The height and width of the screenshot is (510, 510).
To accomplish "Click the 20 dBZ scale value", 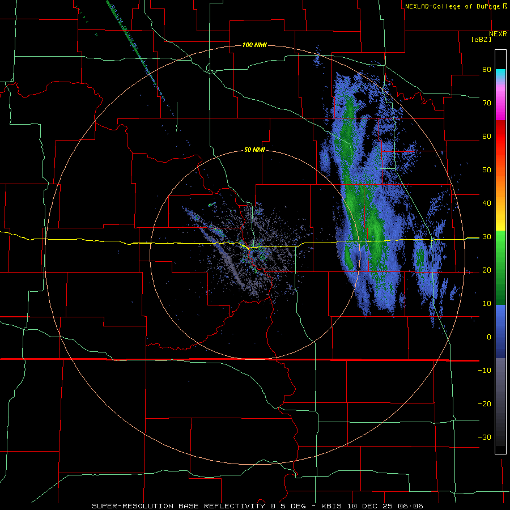I will coord(487,270).
